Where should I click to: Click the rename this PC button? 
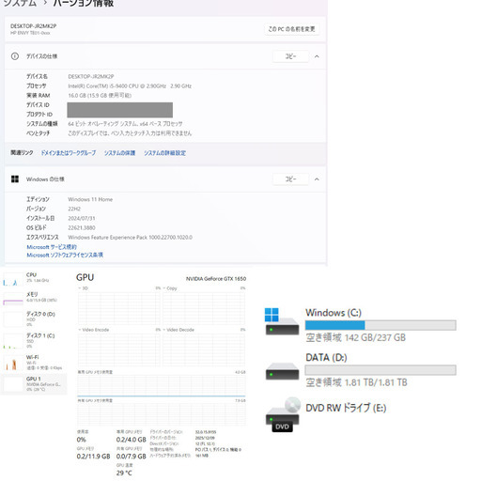[291, 29]
